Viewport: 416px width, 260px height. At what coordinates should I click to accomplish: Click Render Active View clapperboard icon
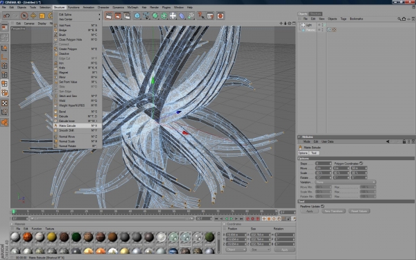pos(109,16)
